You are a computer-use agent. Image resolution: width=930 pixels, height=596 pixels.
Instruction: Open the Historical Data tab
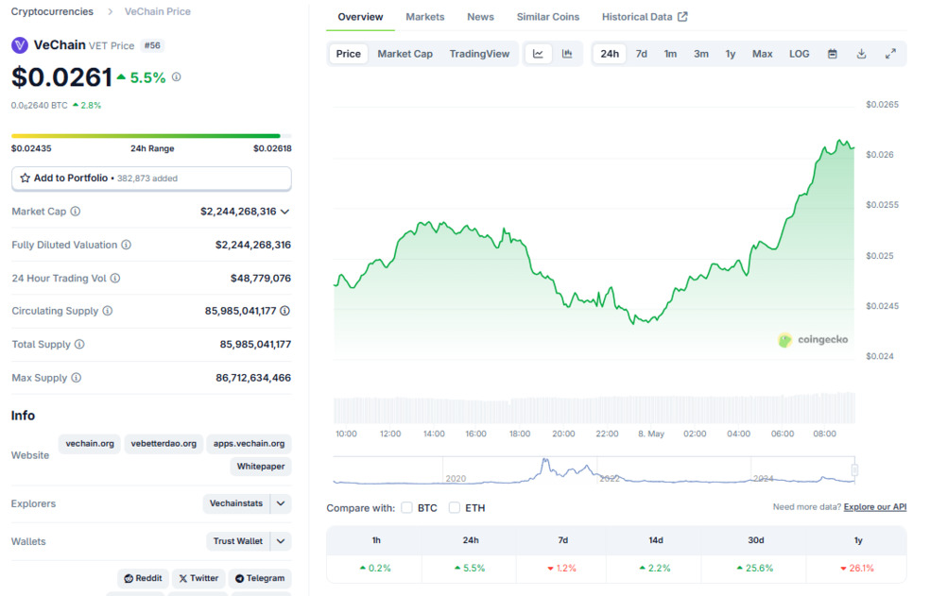(x=645, y=17)
